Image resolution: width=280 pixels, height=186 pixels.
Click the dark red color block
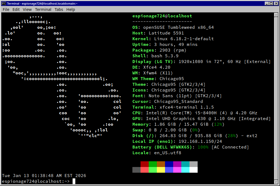coord(145,164)
